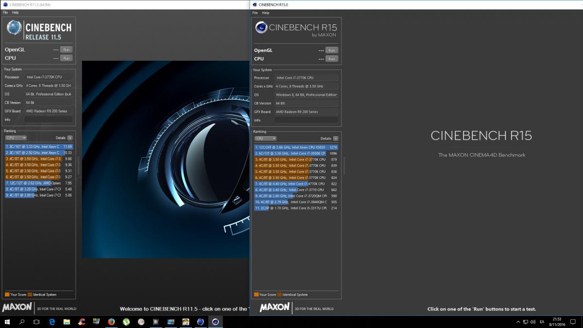Switch to CINEBENCH R15 taskbar icon
583x328 pixels.
tap(215, 322)
